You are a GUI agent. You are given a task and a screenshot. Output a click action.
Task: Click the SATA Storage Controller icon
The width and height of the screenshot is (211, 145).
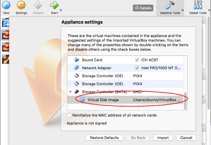(77, 92)
